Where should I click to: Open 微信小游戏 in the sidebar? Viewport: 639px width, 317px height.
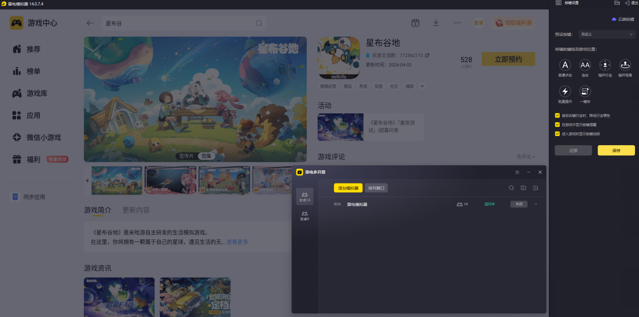click(x=44, y=137)
